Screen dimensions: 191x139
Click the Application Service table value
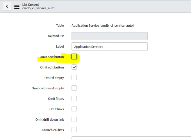103,26
